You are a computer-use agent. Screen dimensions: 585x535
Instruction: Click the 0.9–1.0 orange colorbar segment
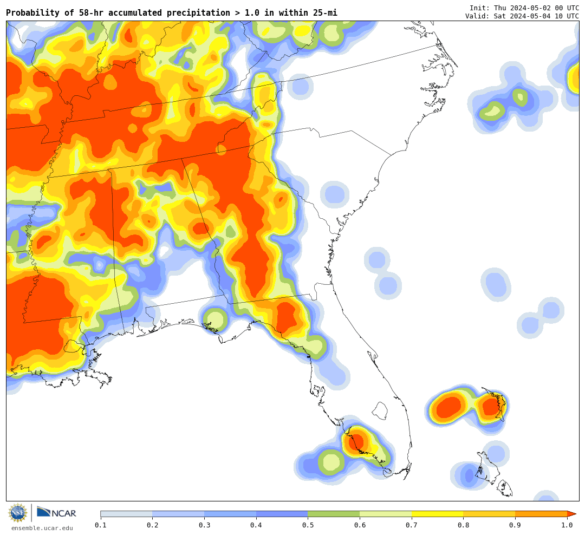point(541,514)
